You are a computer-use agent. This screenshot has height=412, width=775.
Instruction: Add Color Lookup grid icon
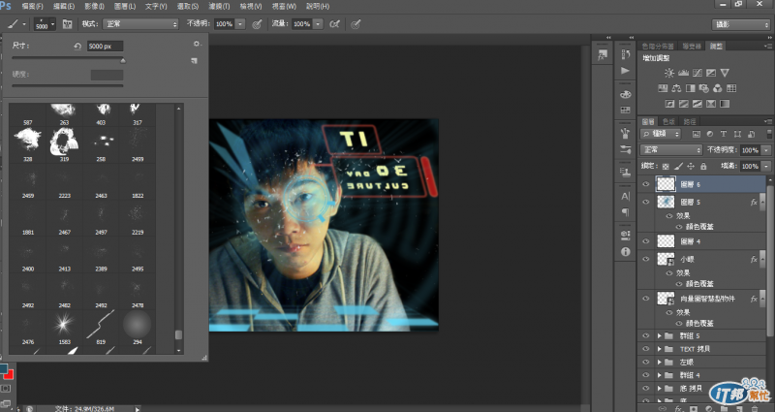coord(731,88)
